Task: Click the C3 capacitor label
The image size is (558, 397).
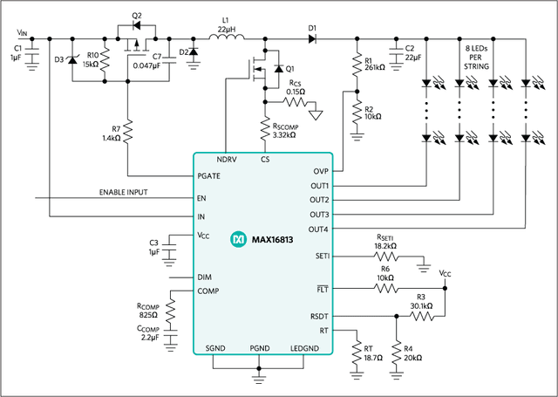Action: point(153,247)
